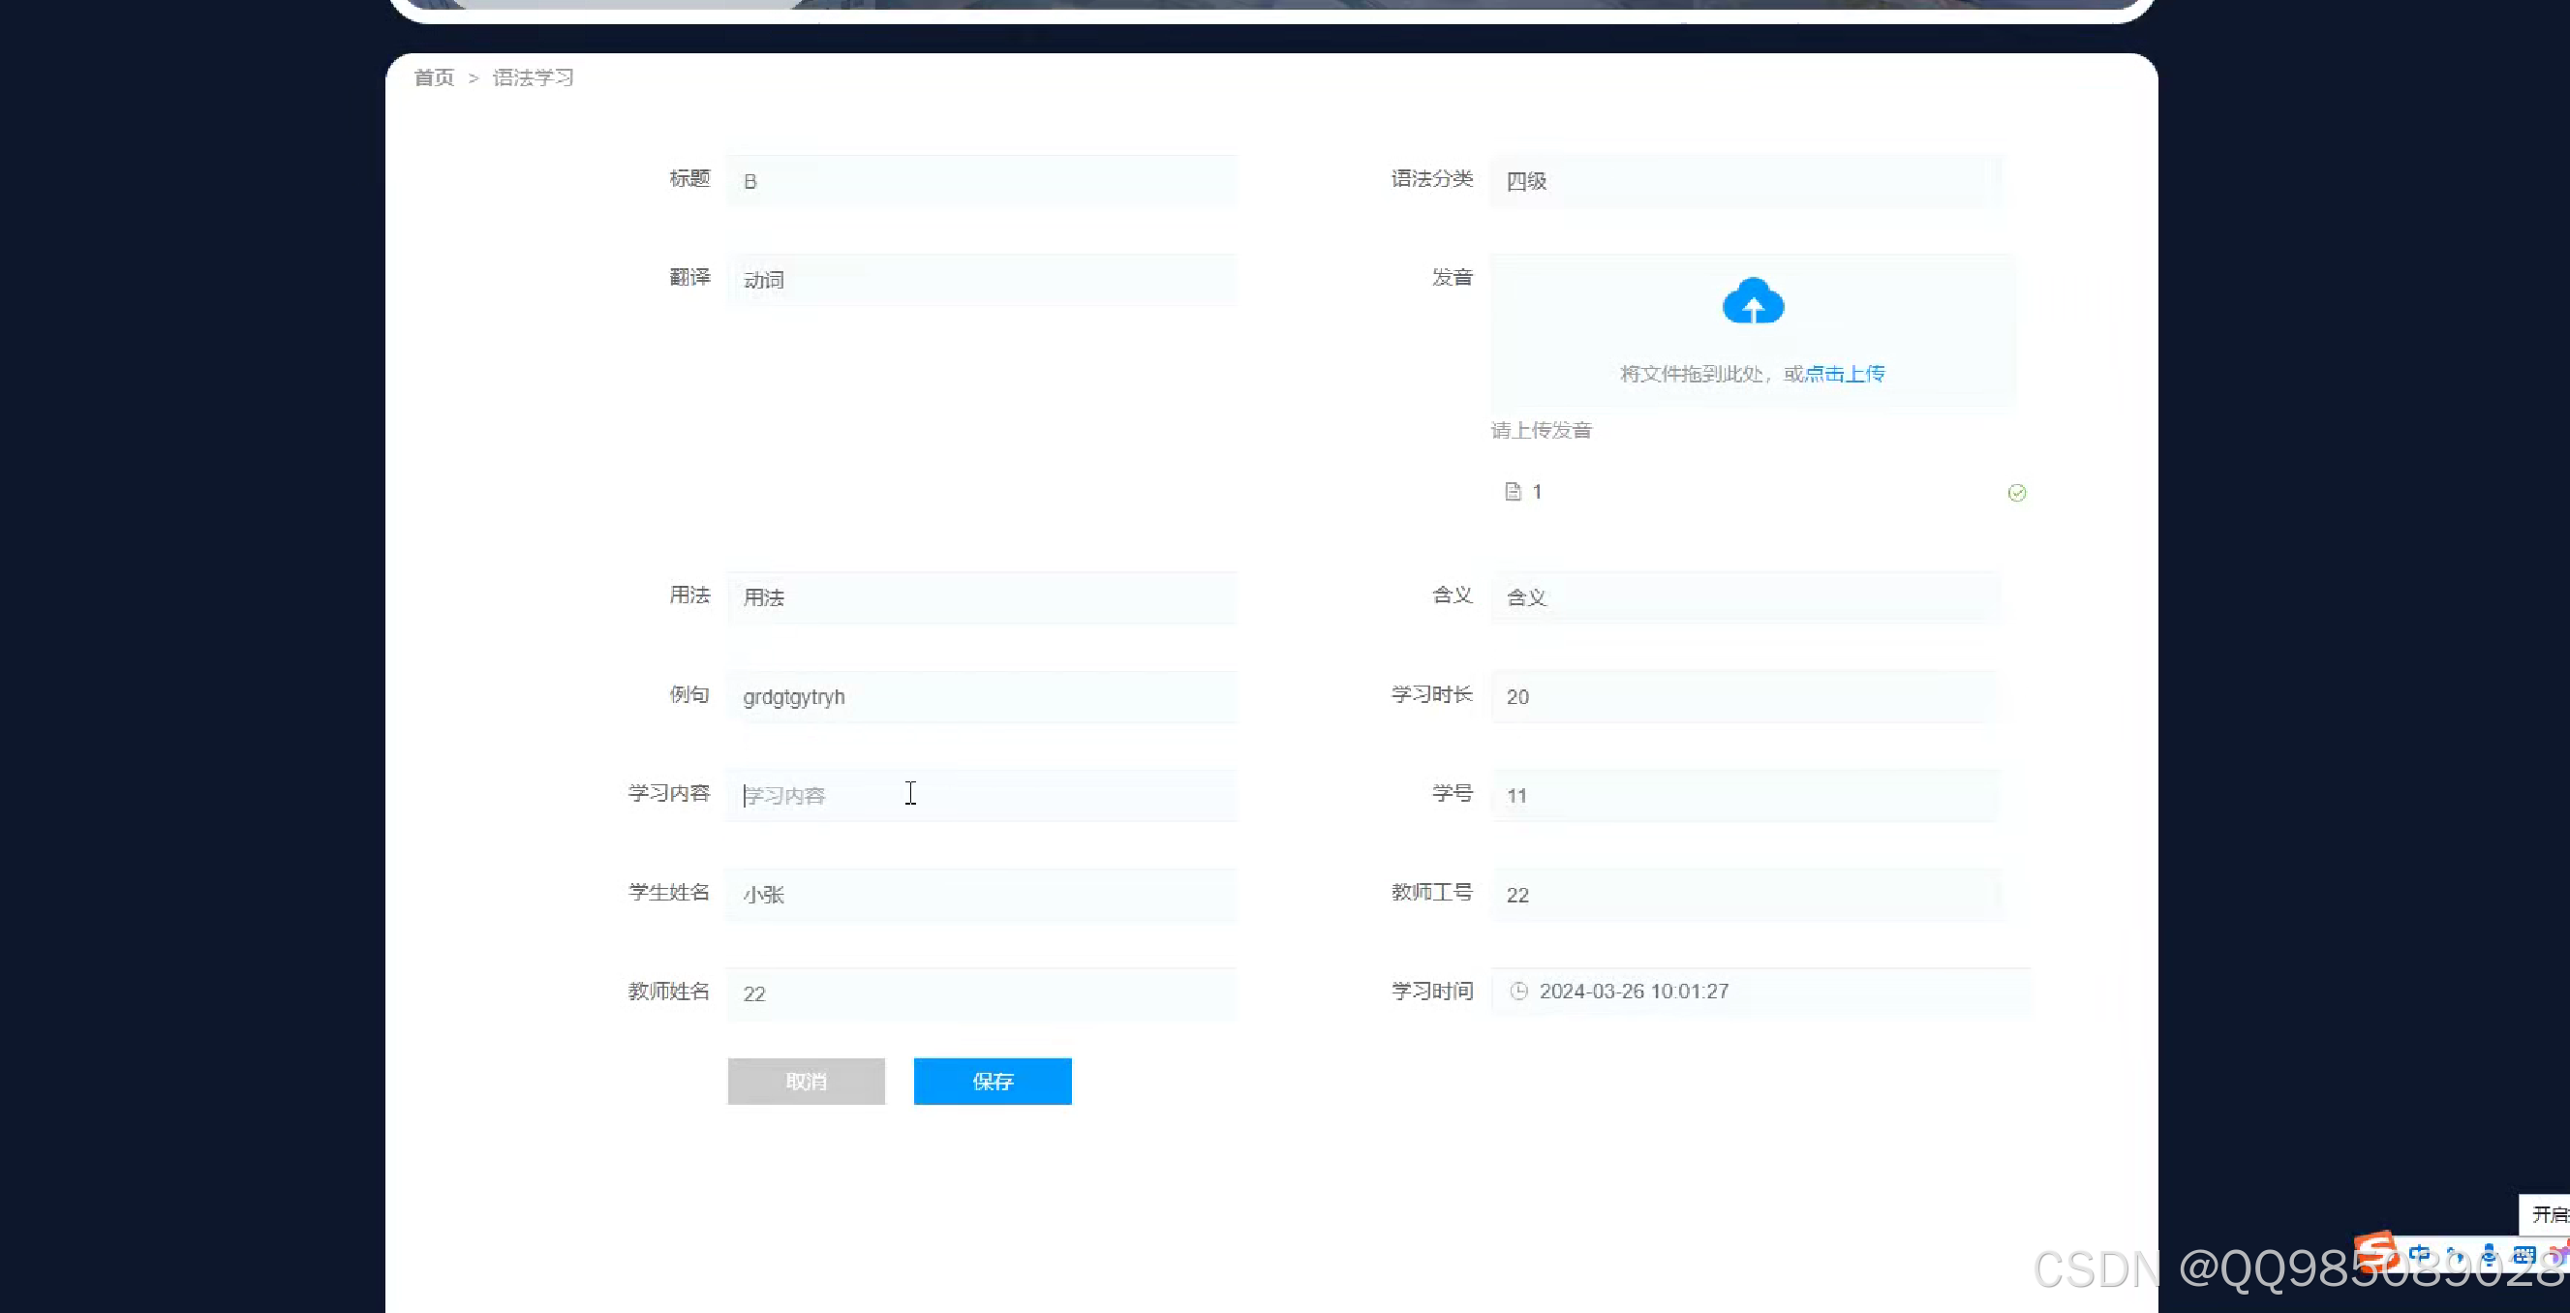Focus the empty 学习内容 input field
The image size is (2570, 1313).
click(983, 794)
